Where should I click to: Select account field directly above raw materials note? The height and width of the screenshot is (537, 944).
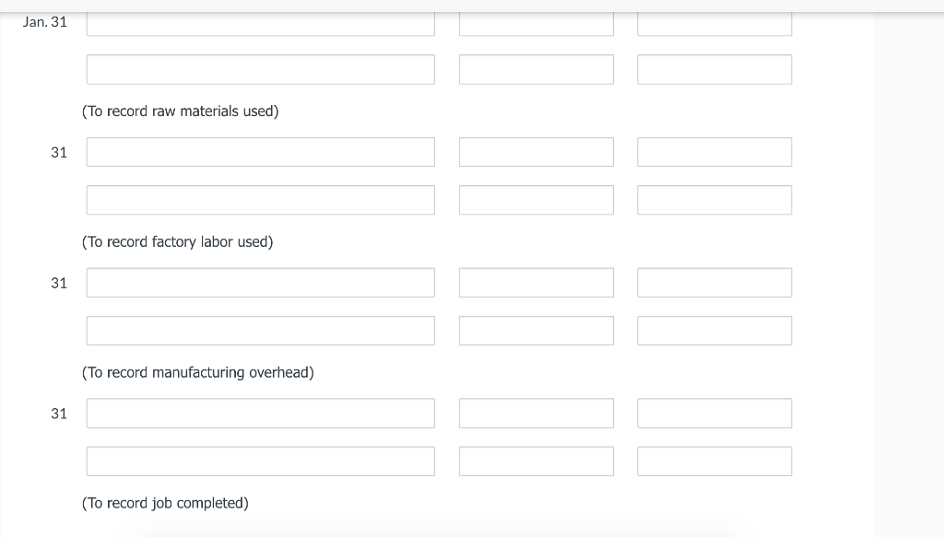260,69
